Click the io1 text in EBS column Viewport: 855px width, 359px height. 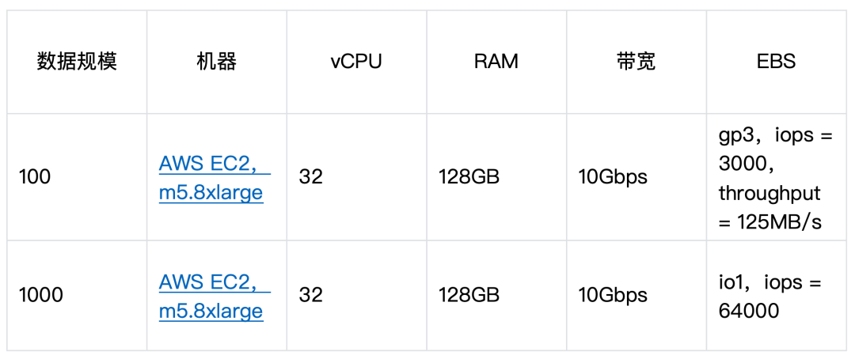coord(732,282)
